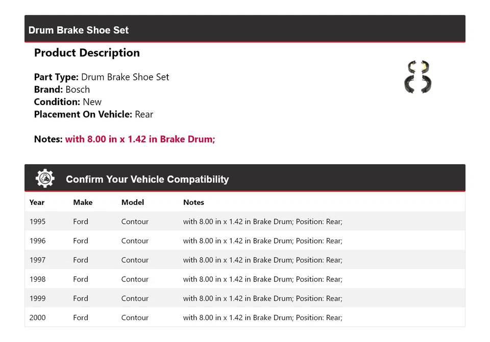This screenshot has height=342, width=490.
Task: Click the gear icon beside Confirm Your Vehicle Compatibility
Action: click(x=45, y=178)
